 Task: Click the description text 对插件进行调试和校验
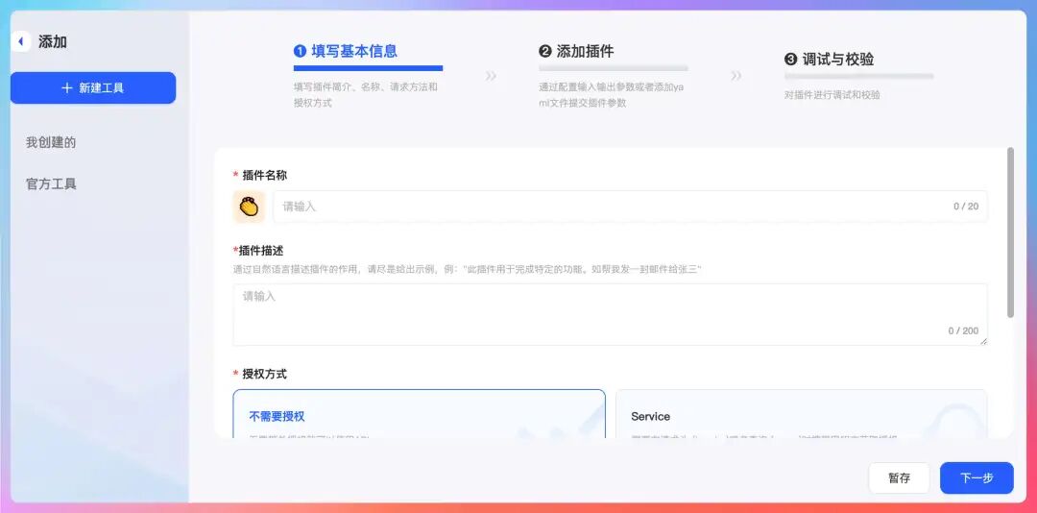832,95
